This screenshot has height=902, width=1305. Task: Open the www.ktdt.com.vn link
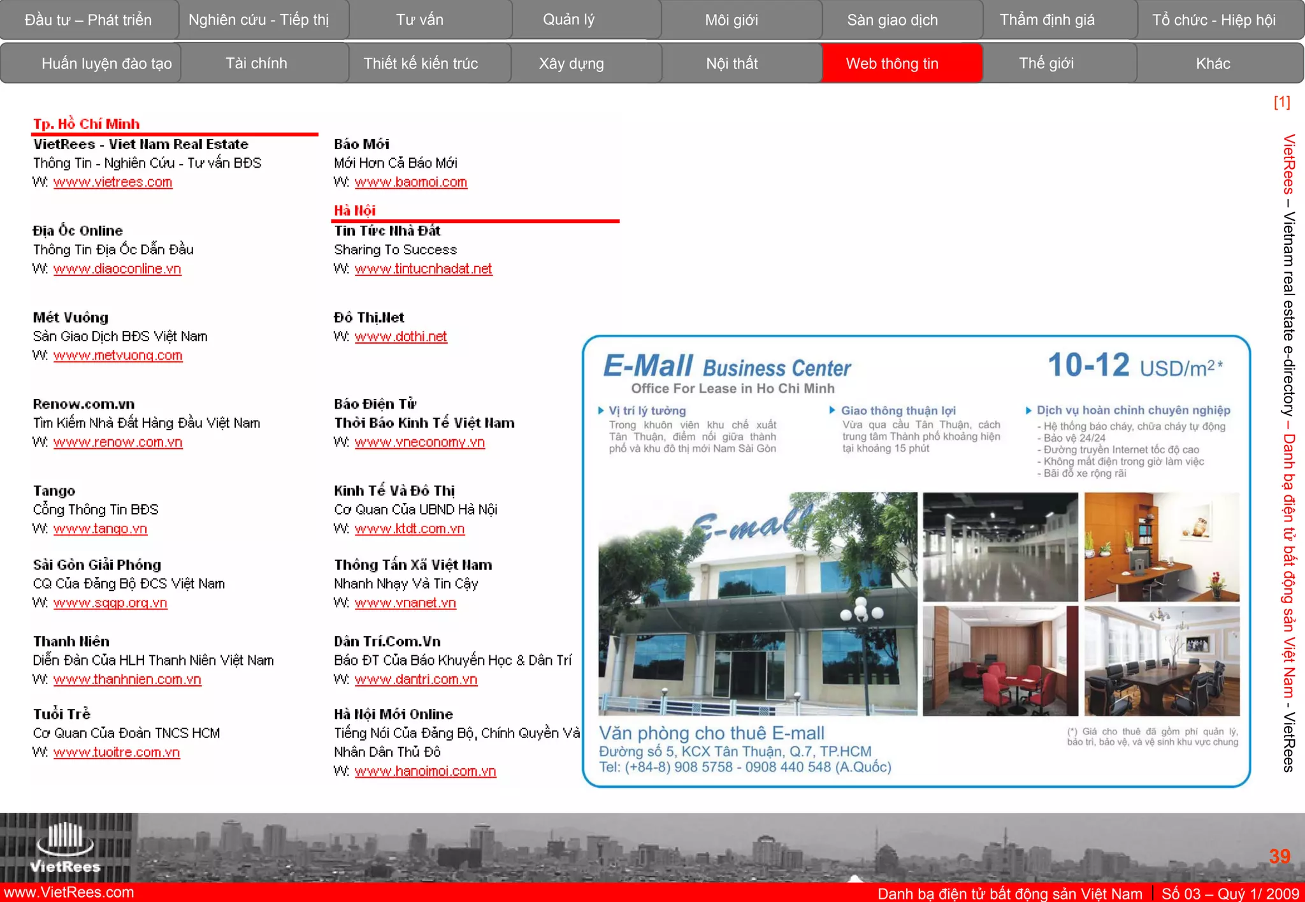tap(410, 529)
